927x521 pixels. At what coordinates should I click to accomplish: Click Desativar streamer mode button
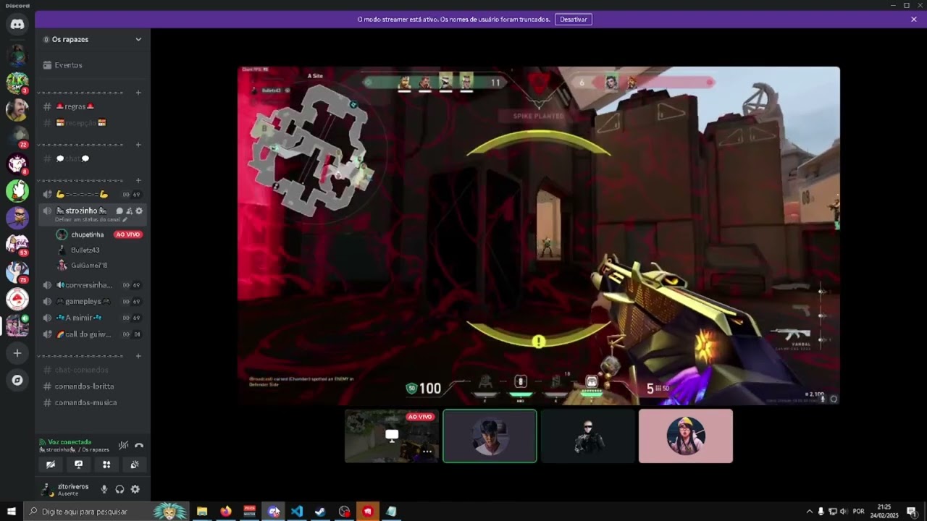coord(574,20)
